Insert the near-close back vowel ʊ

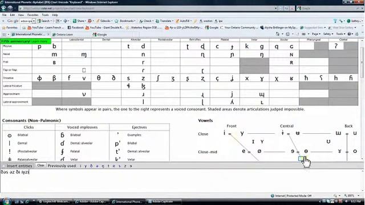pyautogui.click(x=328, y=142)
